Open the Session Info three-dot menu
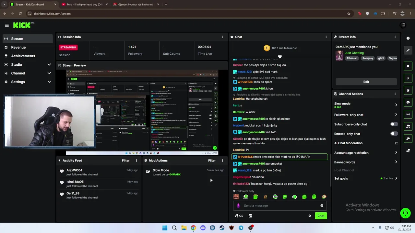This screenshot has height=233, width=415. tap(222, 37)
